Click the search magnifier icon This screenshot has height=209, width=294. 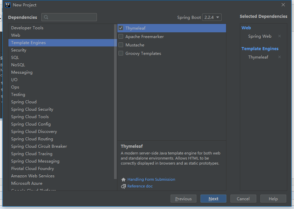point(46,17)
